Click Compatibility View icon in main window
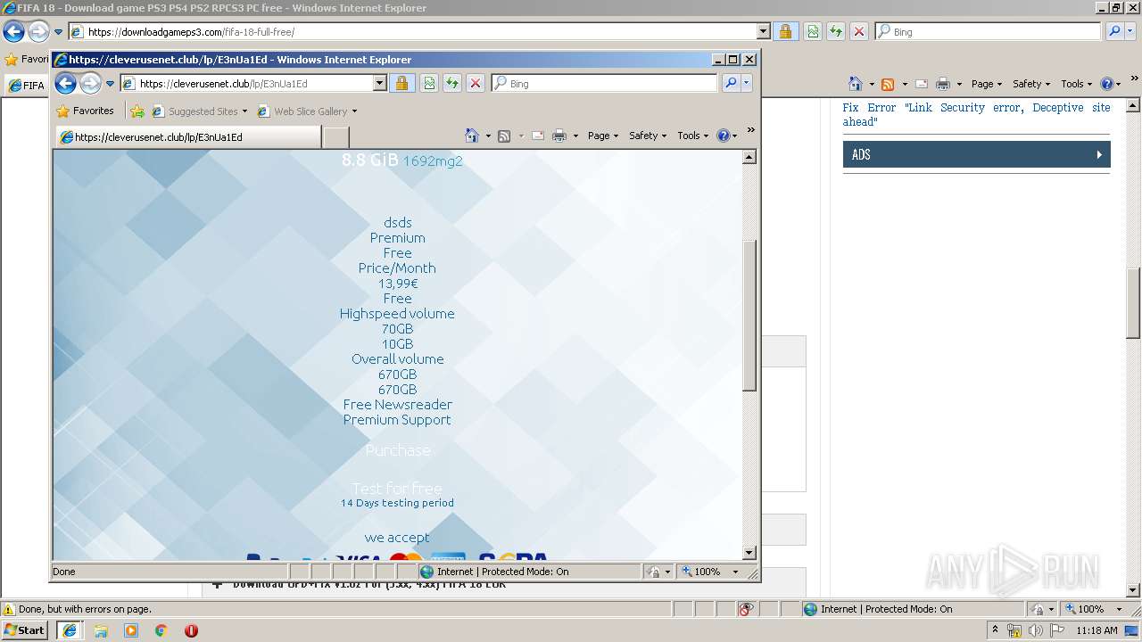Screen dimensions: 1142x642 [813, 31]
